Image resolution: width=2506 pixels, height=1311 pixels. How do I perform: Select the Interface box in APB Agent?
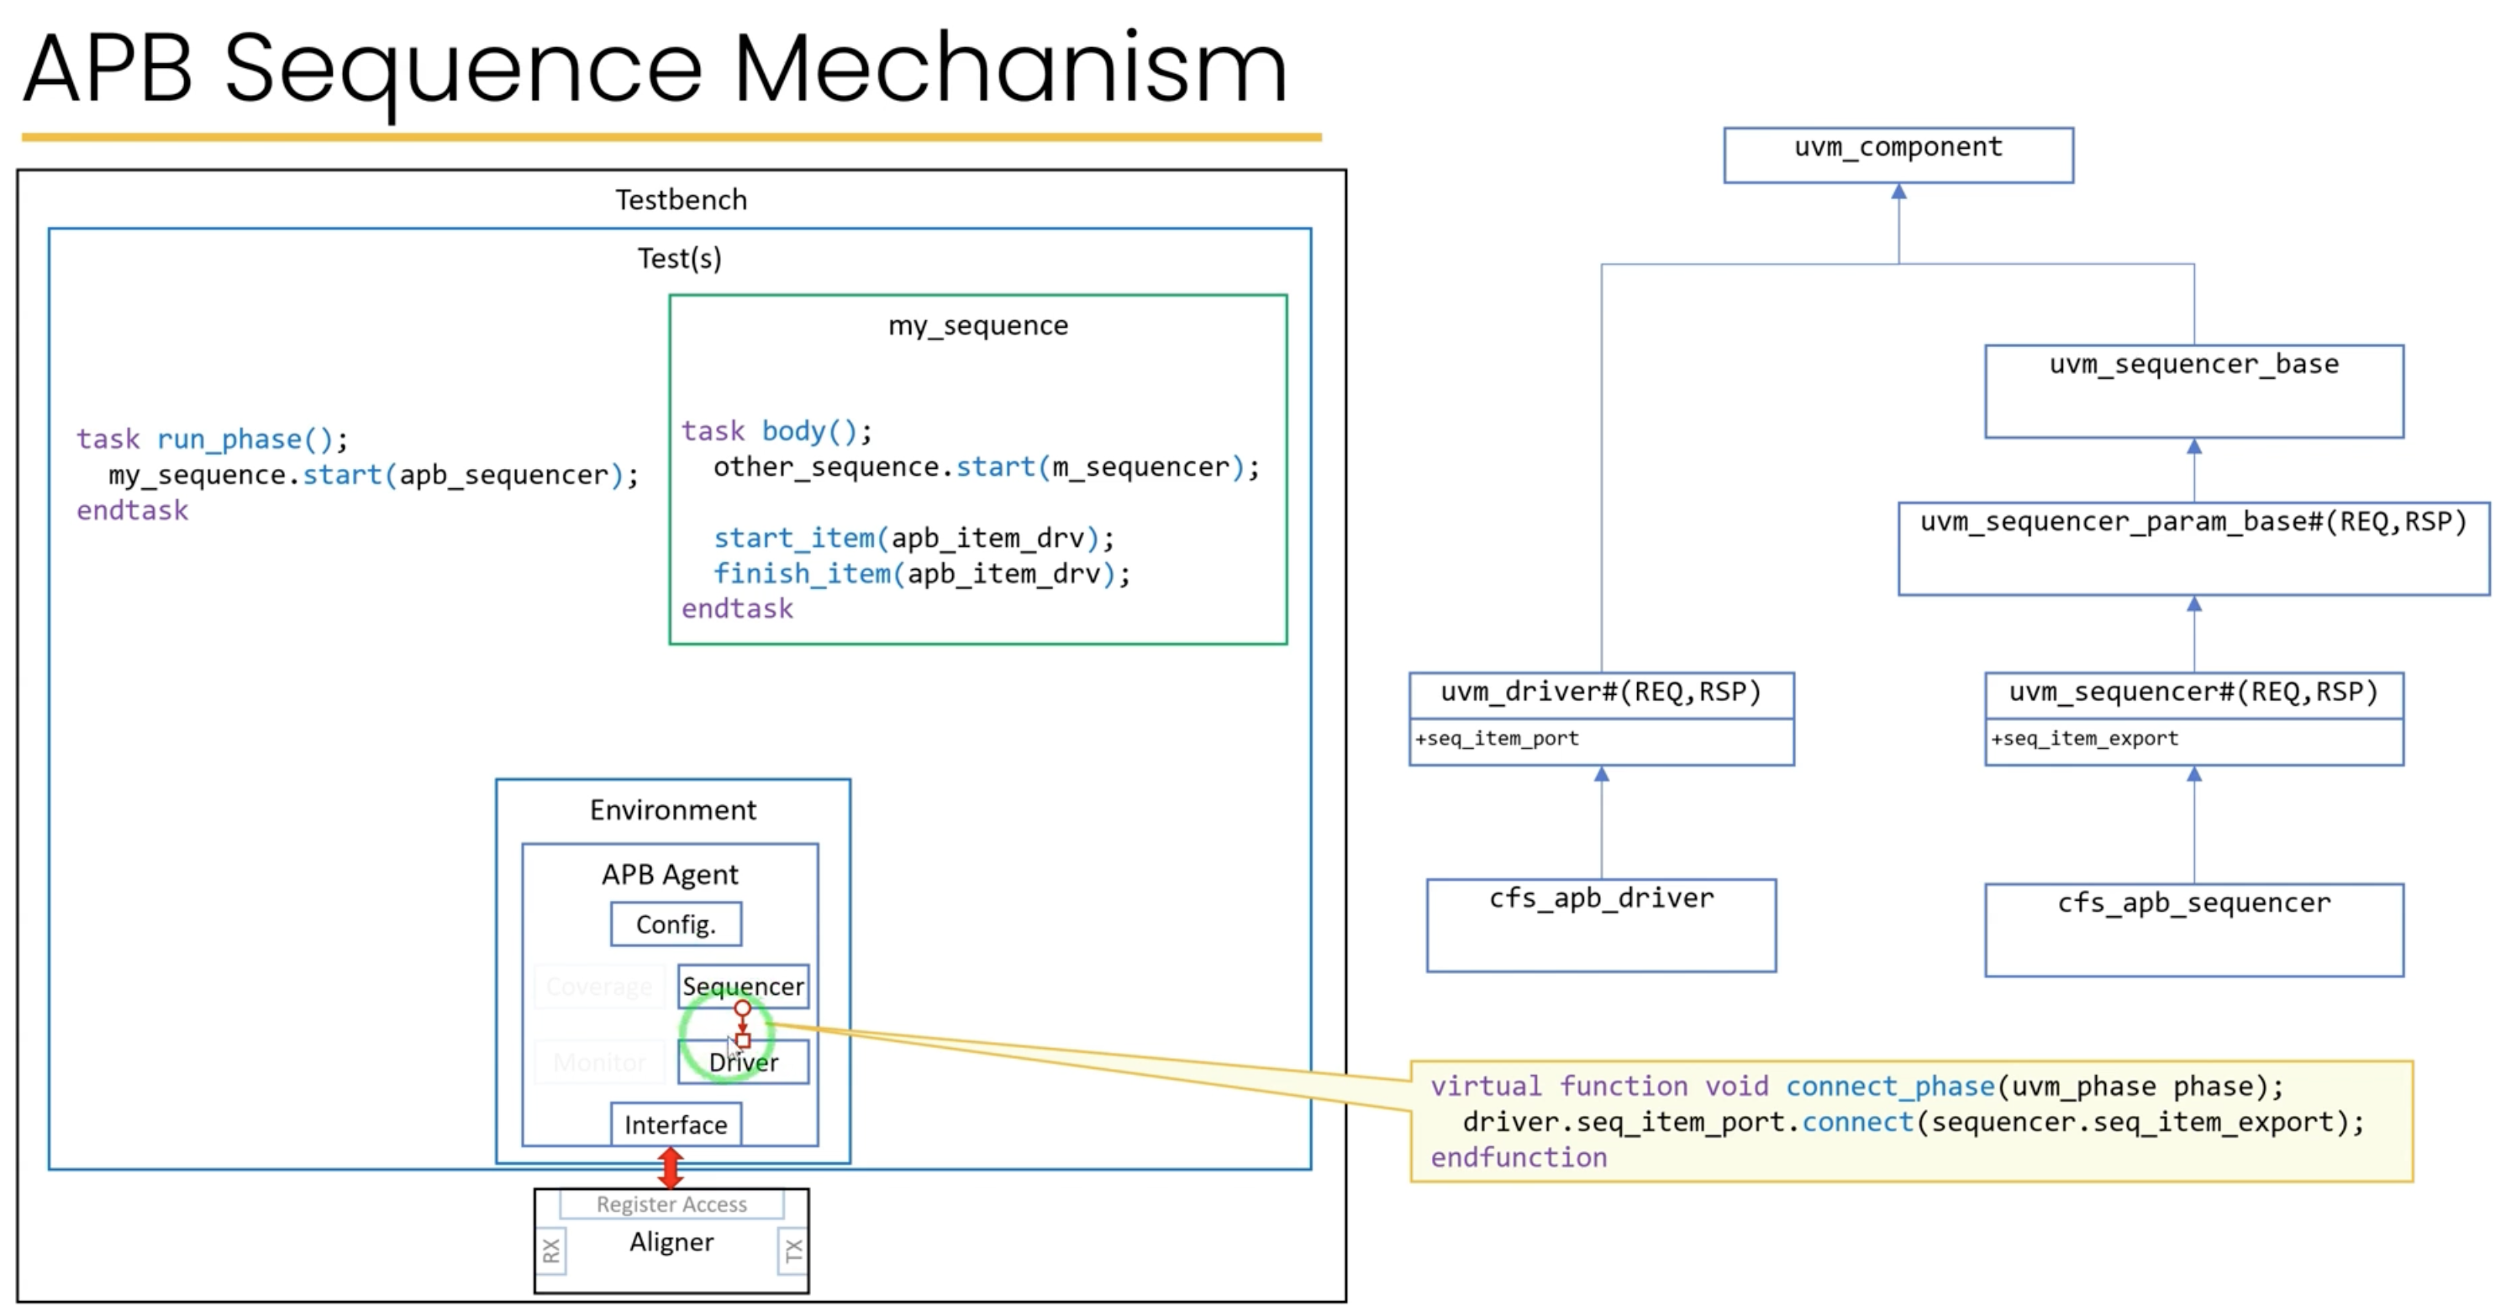(675, 1124)
